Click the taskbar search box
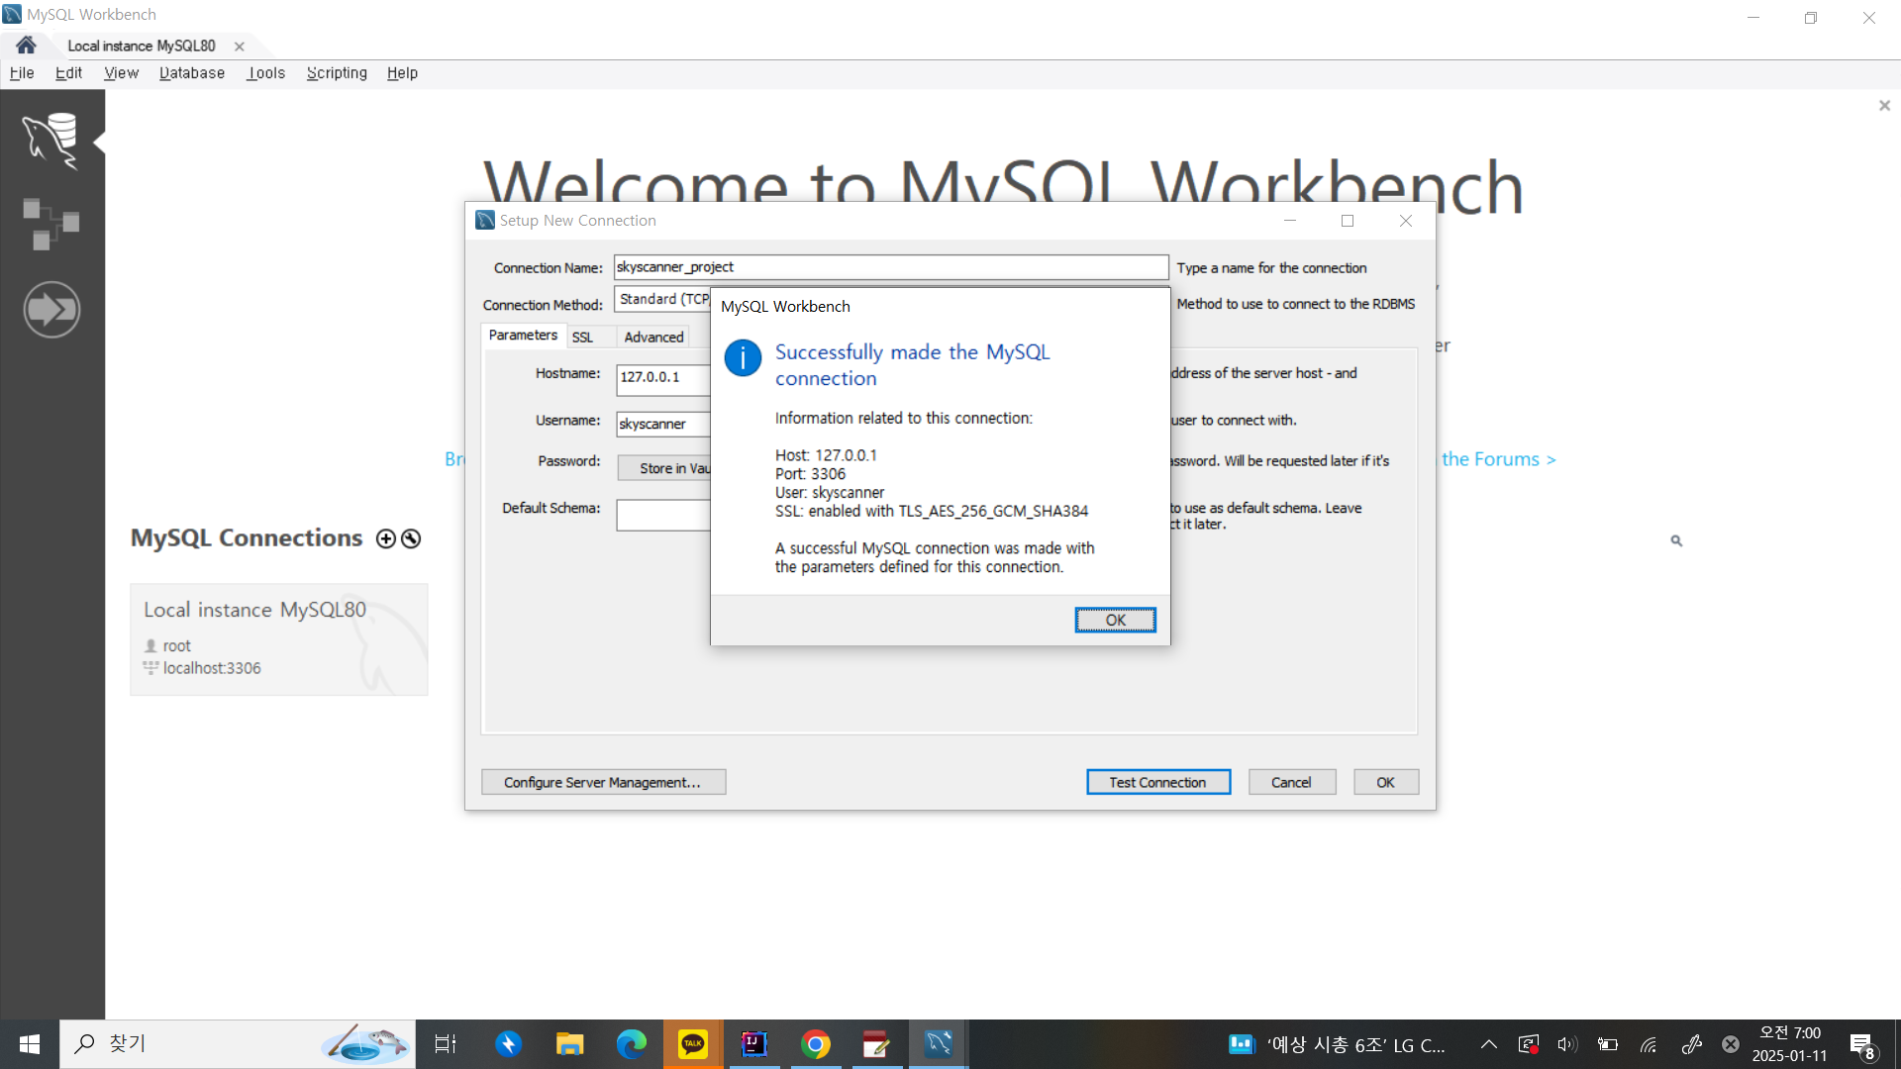1901x1069 pixels. pyautogui.click(x=238, y=1044)
